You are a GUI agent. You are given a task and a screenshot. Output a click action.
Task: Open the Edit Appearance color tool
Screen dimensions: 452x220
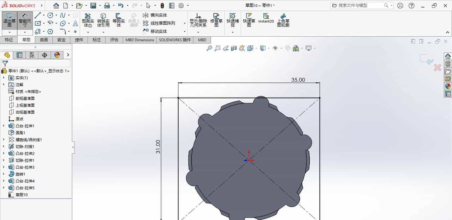(x=296, y=48)
